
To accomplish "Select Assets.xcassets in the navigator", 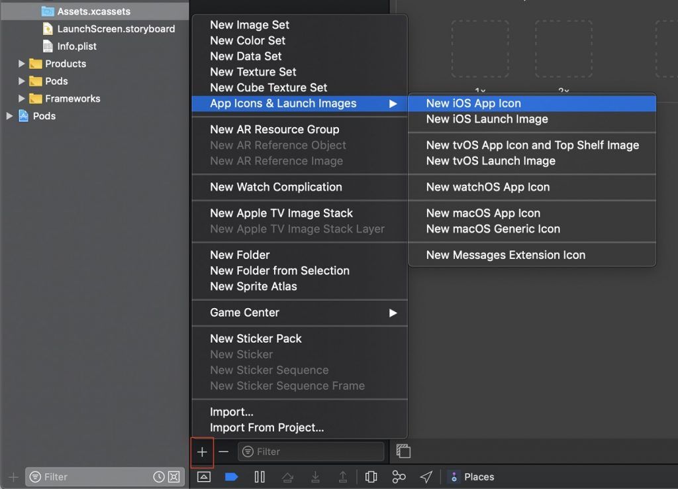I will click(95, 11).
